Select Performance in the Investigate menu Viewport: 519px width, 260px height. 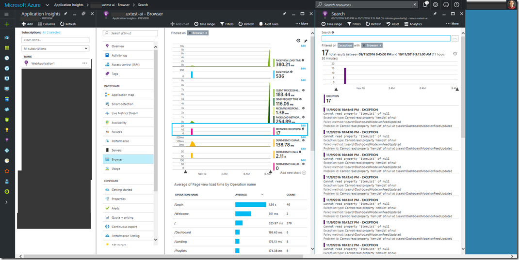click(120, 141)
